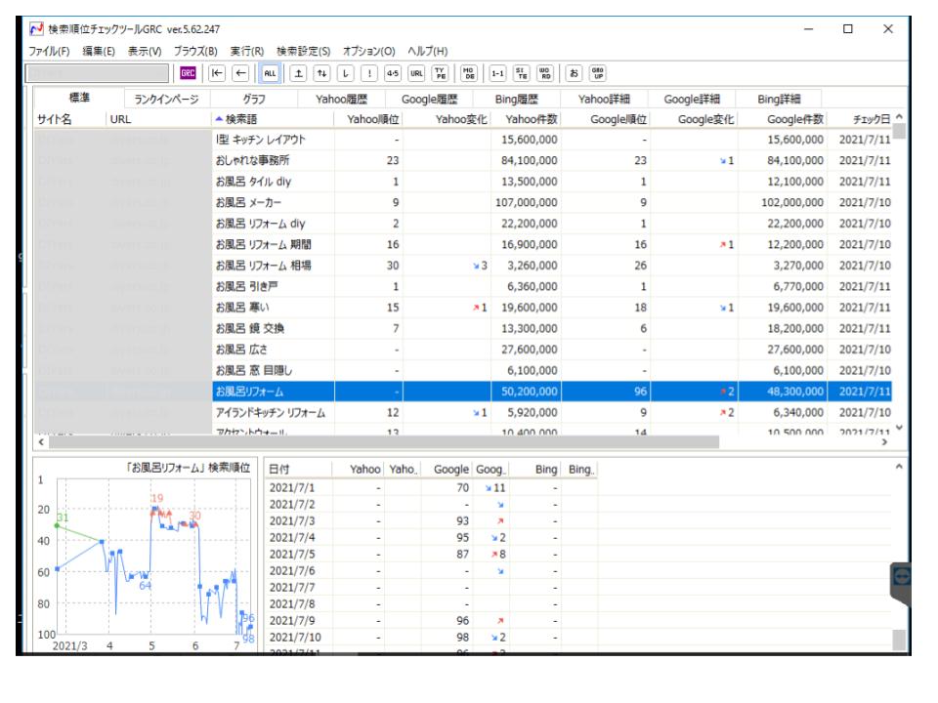This screenshot has width=938, height=703.
Task: Sort by the チェック日 column header
Action: pyautogui.click(x=860, y=119)
